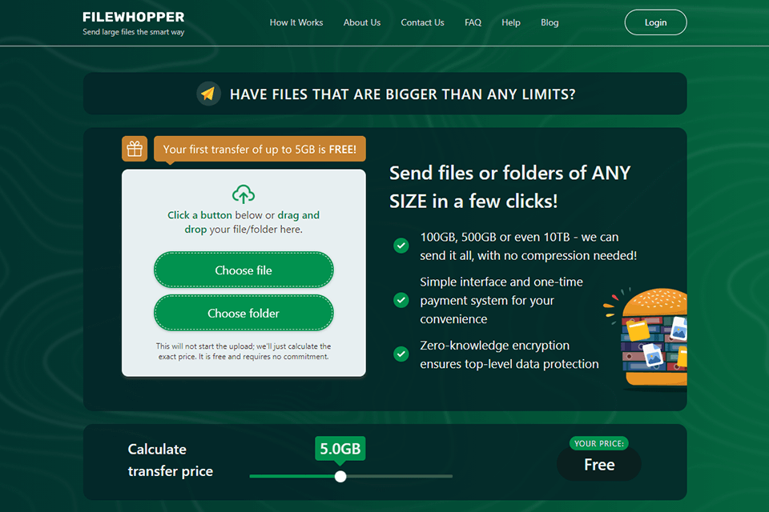Viewport: 769px width, 512px height.
Task: Click the checkmark beside Simple interface feature
Action: (401, 300)
